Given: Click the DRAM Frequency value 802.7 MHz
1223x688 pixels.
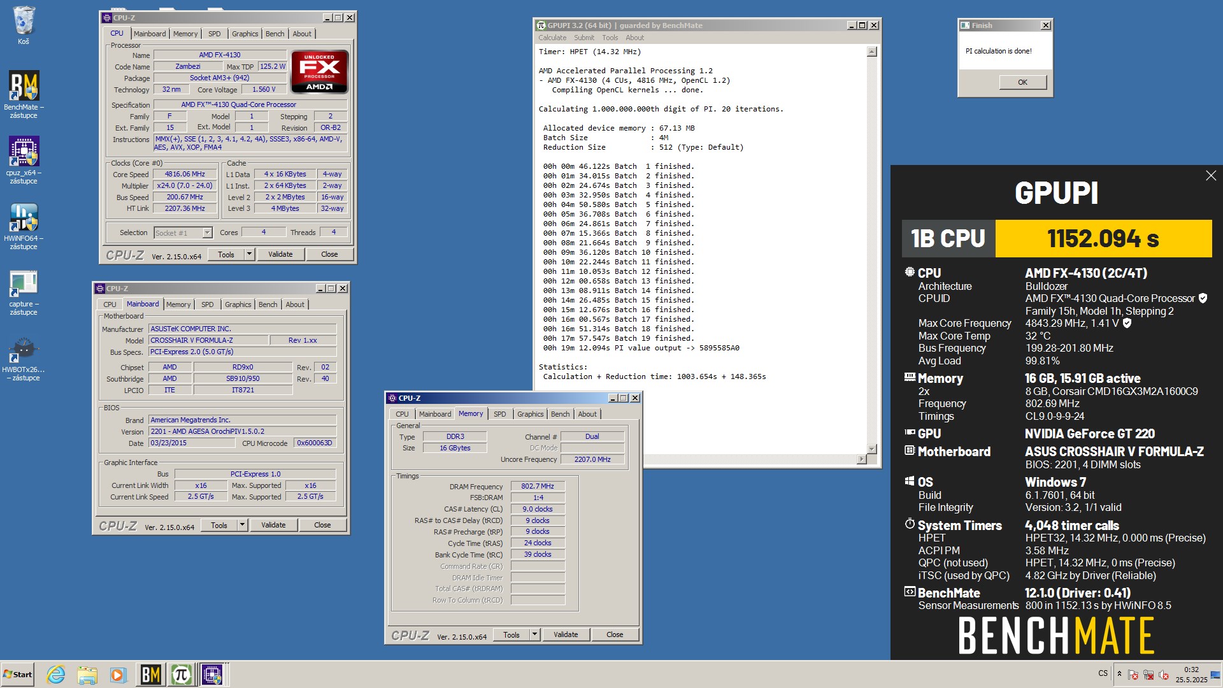Looking at the screenshot, I should 538,486.
